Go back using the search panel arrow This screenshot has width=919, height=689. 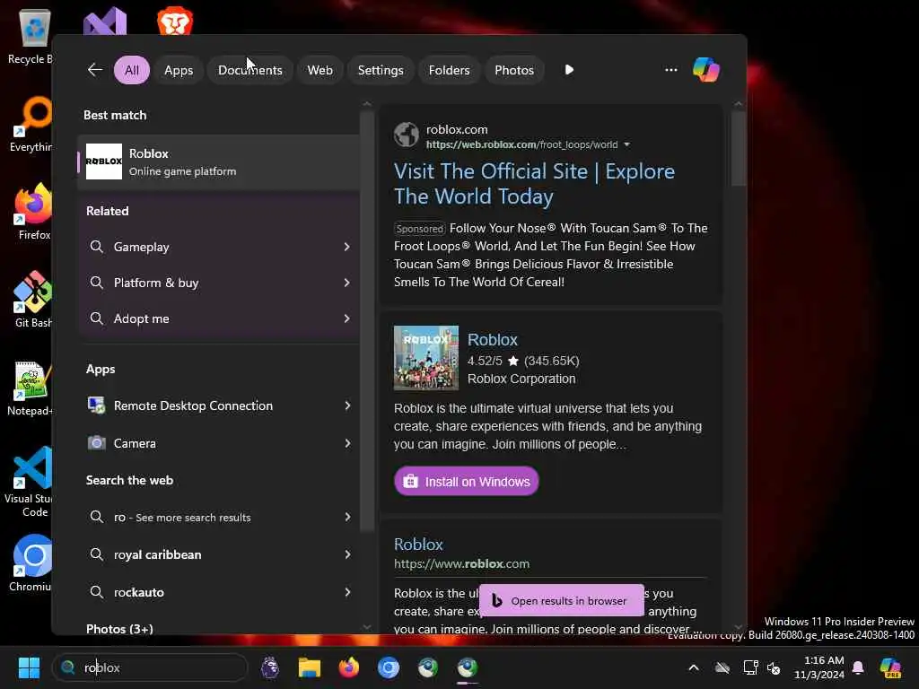95,70
